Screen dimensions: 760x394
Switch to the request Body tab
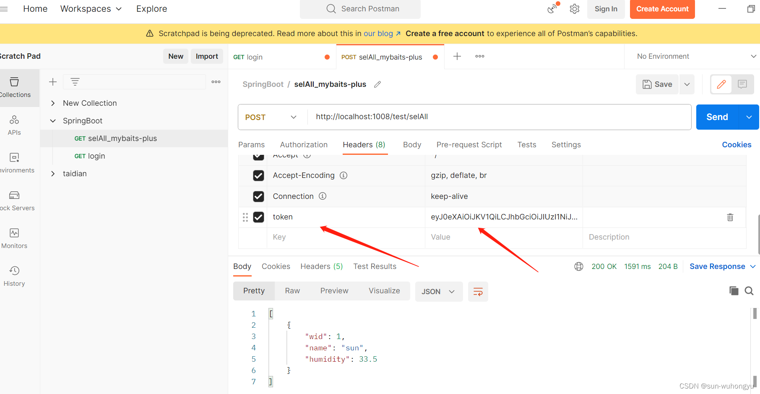coord(412,145)
